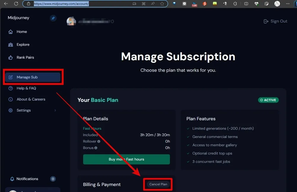Screen dimensions: 297x192
Task: Click the info icon next to Bonus
Action: click(96, 148)
